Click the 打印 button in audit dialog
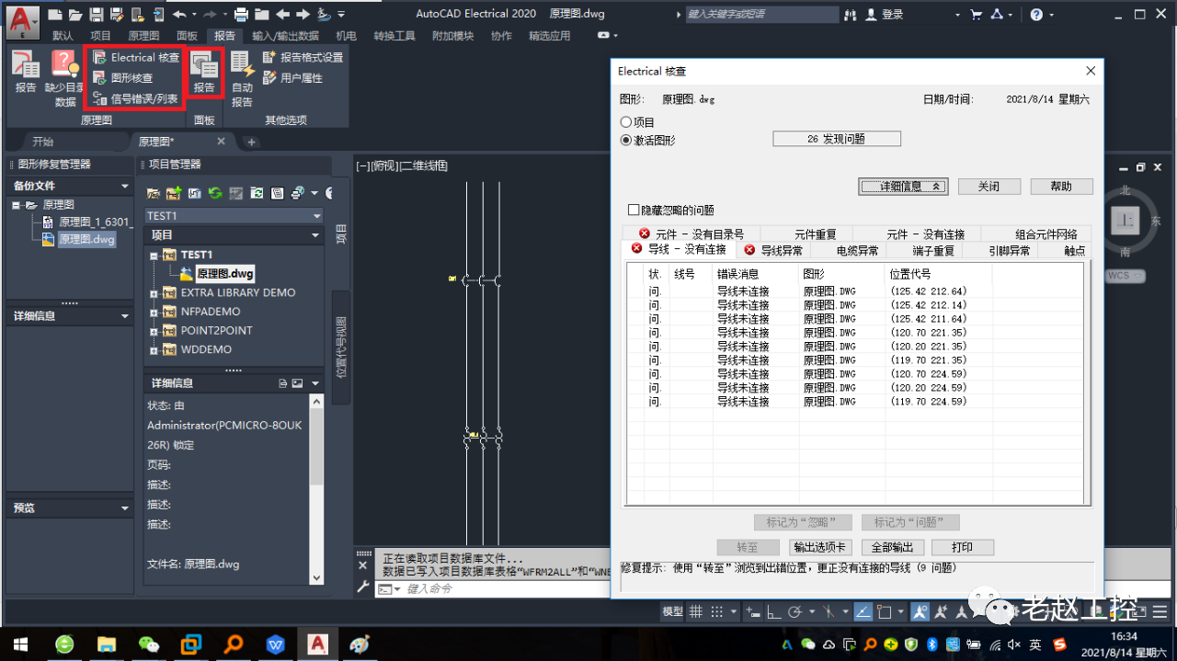Image resolution: width=1177 pixels, height=661 pixels. point(962,547)
